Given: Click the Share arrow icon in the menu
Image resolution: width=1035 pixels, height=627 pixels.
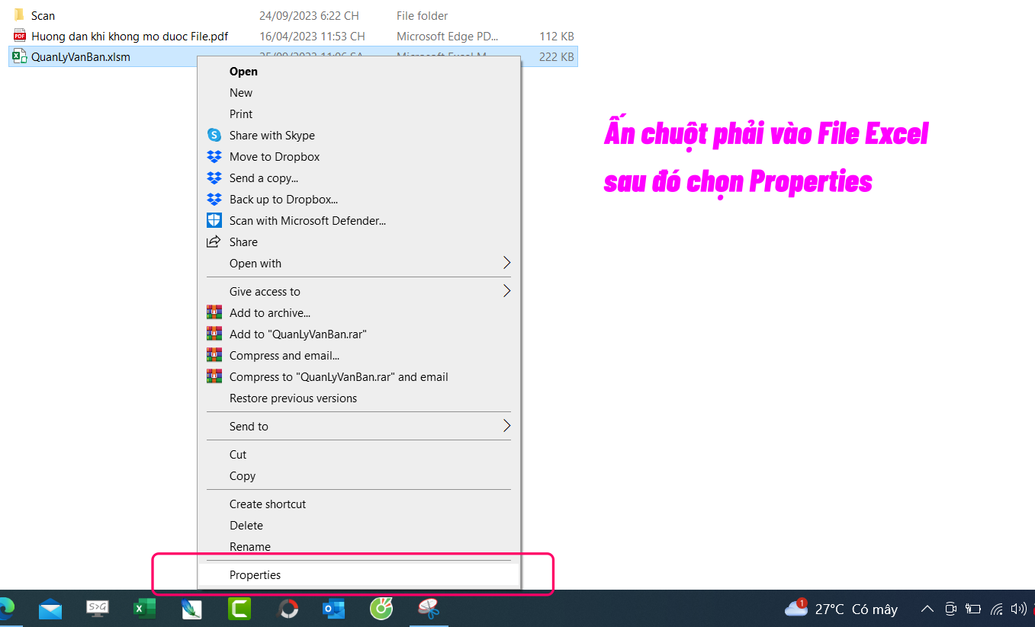Looking at the screenshot, I should (214, 242).
